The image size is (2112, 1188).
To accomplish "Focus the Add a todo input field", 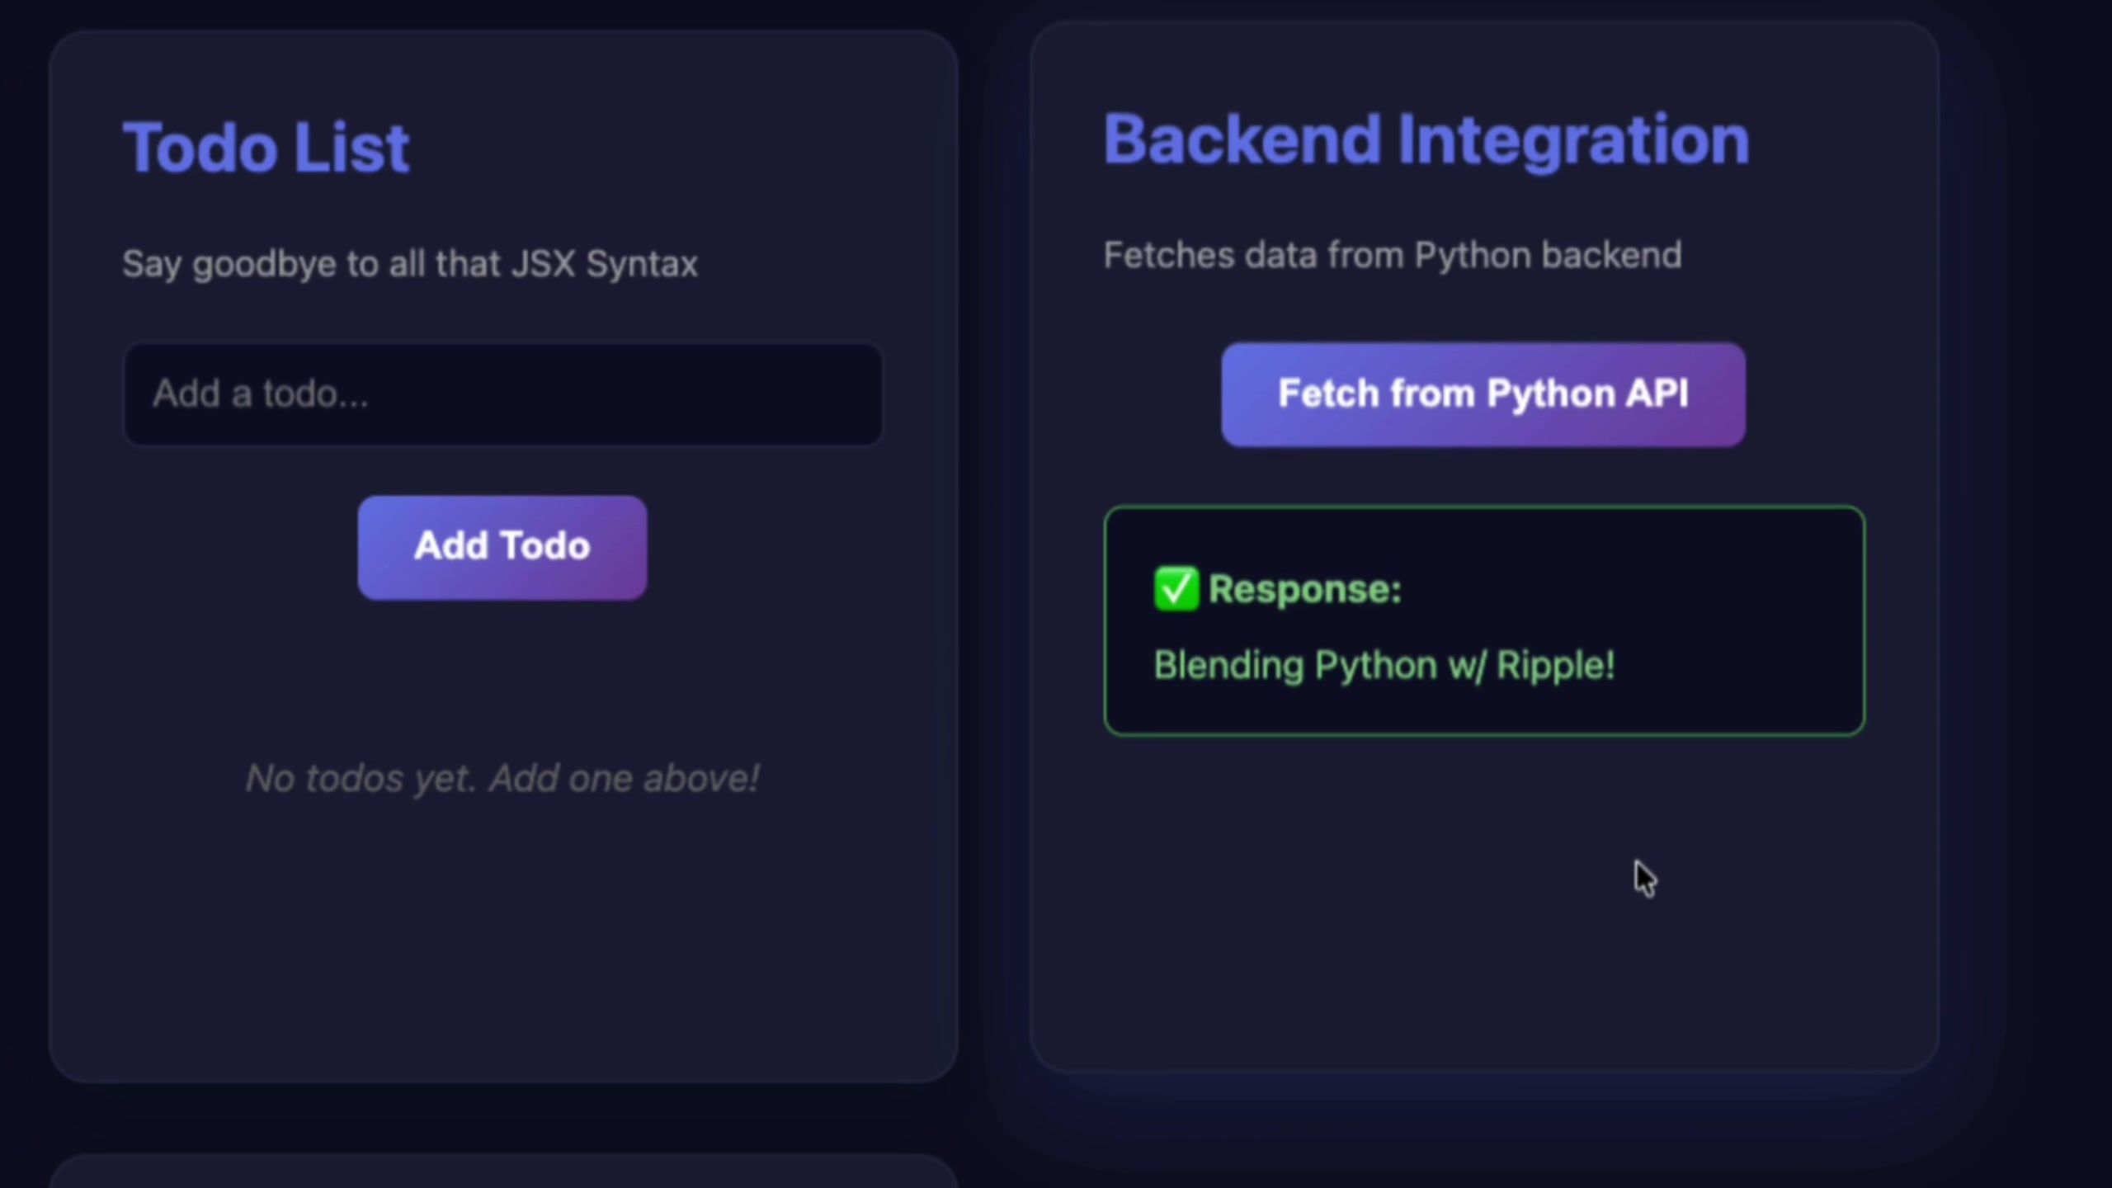I will click(502, 394).
